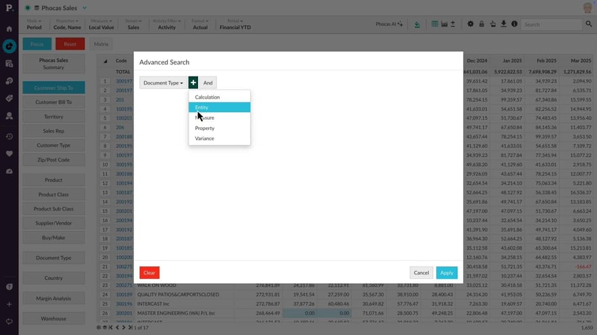The width and height of the screenshot is (597, 335).
Task: Expand the Document Type dropdown
Action: [163, 83]
